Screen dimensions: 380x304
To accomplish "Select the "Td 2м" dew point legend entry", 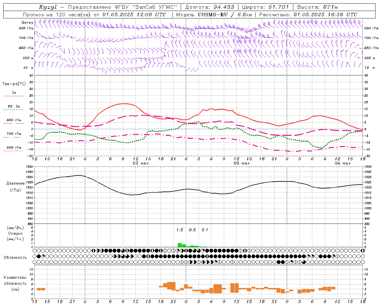I will coord(14,106).
